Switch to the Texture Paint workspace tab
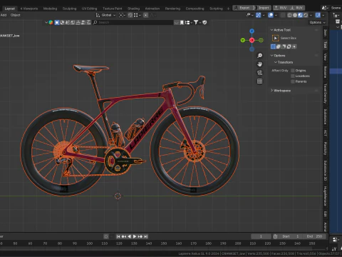 coord(112,9)
